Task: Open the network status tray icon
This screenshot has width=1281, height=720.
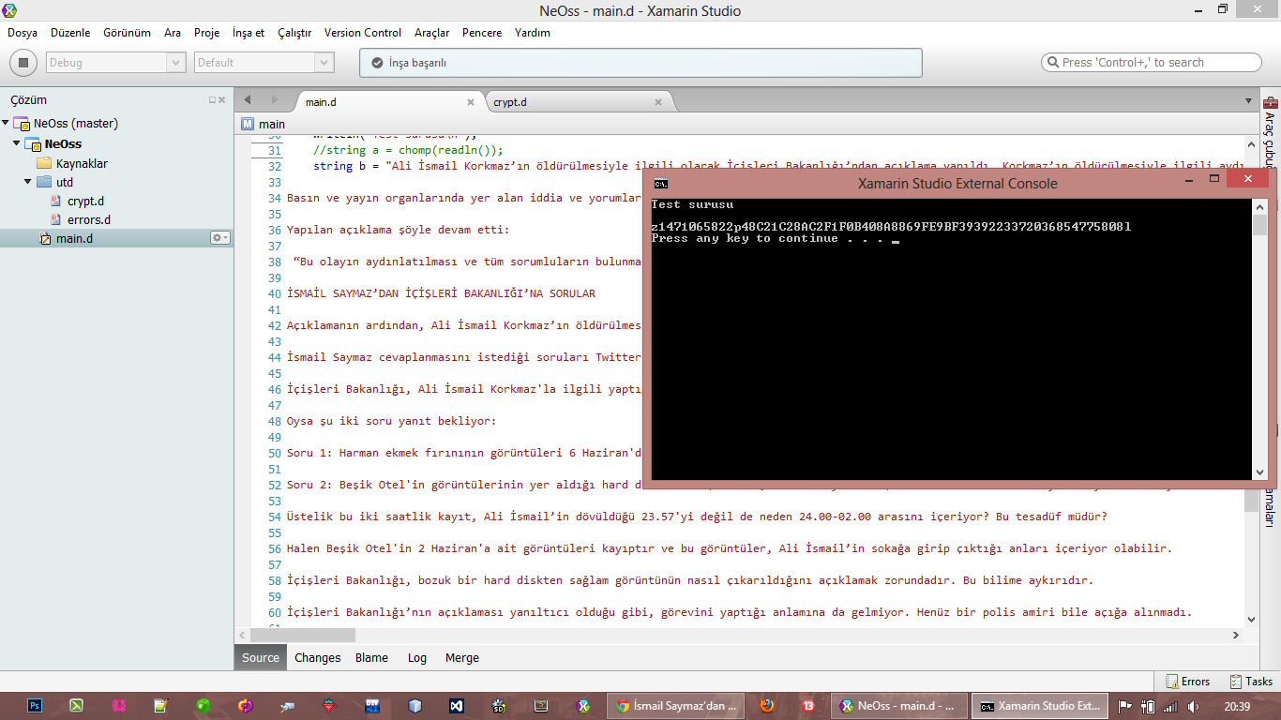Action: (1169, 706)
